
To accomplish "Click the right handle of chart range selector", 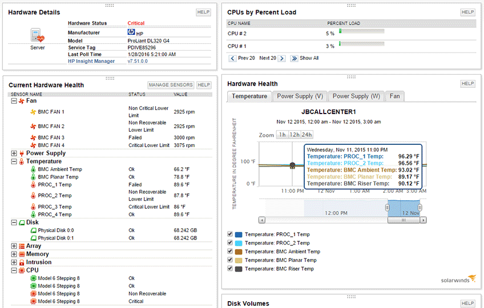I will point(420,208).
